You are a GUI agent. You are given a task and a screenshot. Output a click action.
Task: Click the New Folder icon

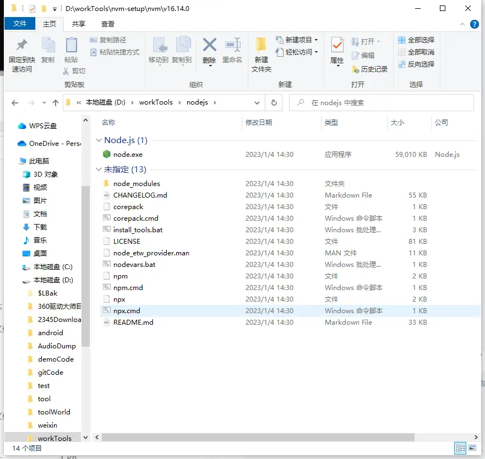[x=261, y=46]
